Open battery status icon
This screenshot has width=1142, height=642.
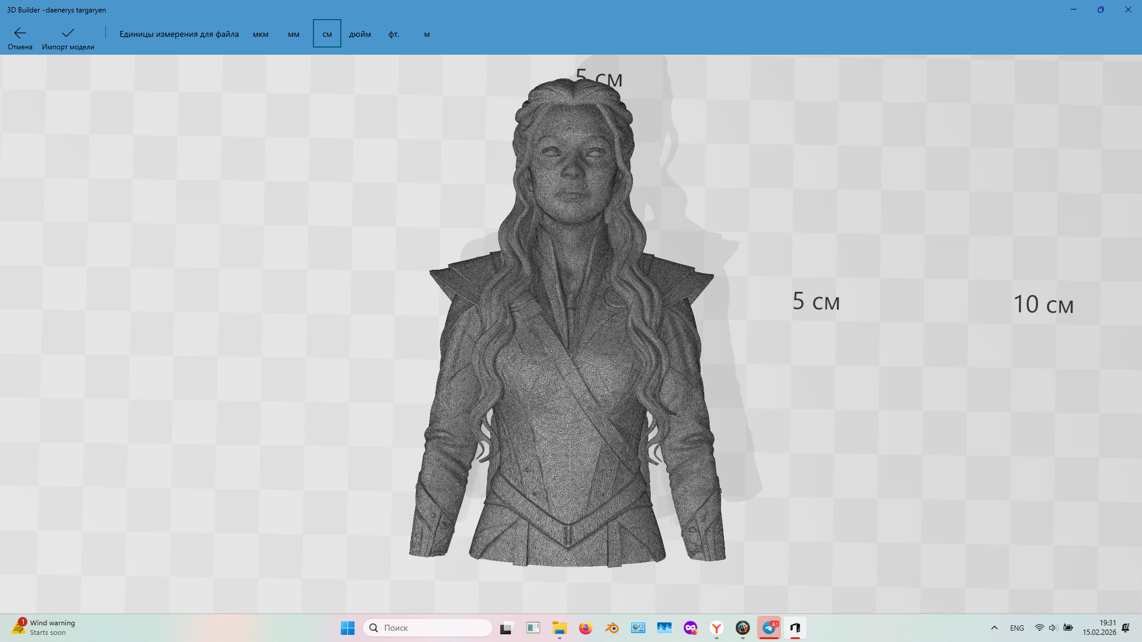click(1068, 628)
